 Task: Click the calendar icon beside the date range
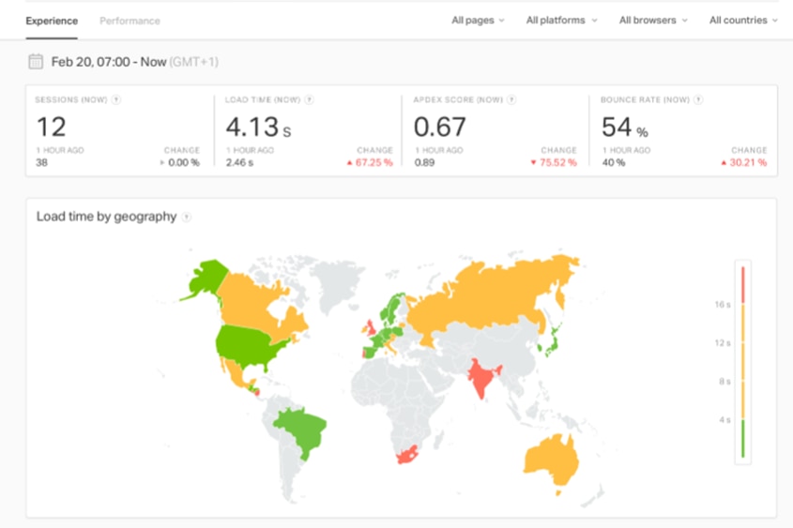click(36, 62)
